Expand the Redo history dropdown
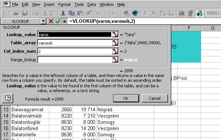The height and width of the screenshot is (140, 221). click(118, 13)
